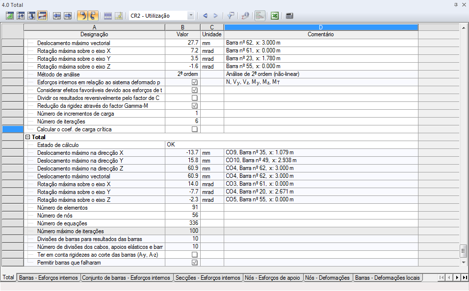Viewport: 469px width, 291px height.
Task: Click the first results toolbar icon with green triangle
Action: pos(10,16)
